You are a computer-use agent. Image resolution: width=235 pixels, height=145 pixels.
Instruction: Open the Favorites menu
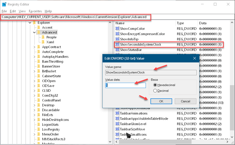35,11
